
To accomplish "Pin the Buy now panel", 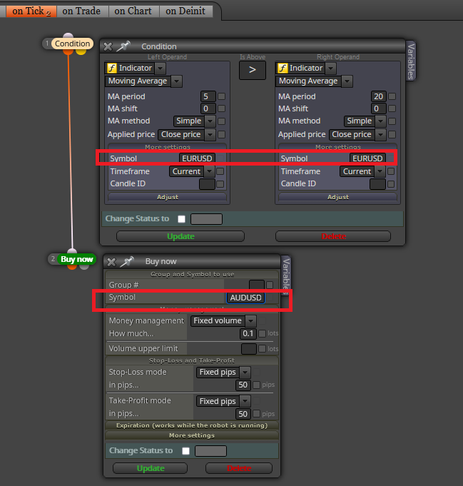I will (x=127, y=262).
